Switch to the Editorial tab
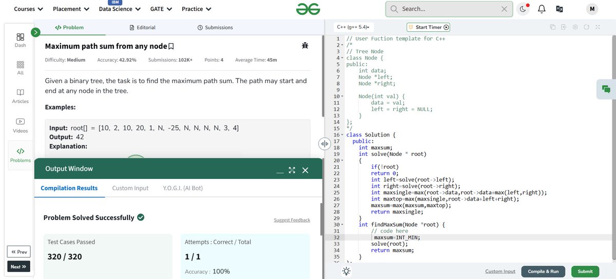Image resolution: width=616 pixels, height=279 pixels. click(143, 27)
